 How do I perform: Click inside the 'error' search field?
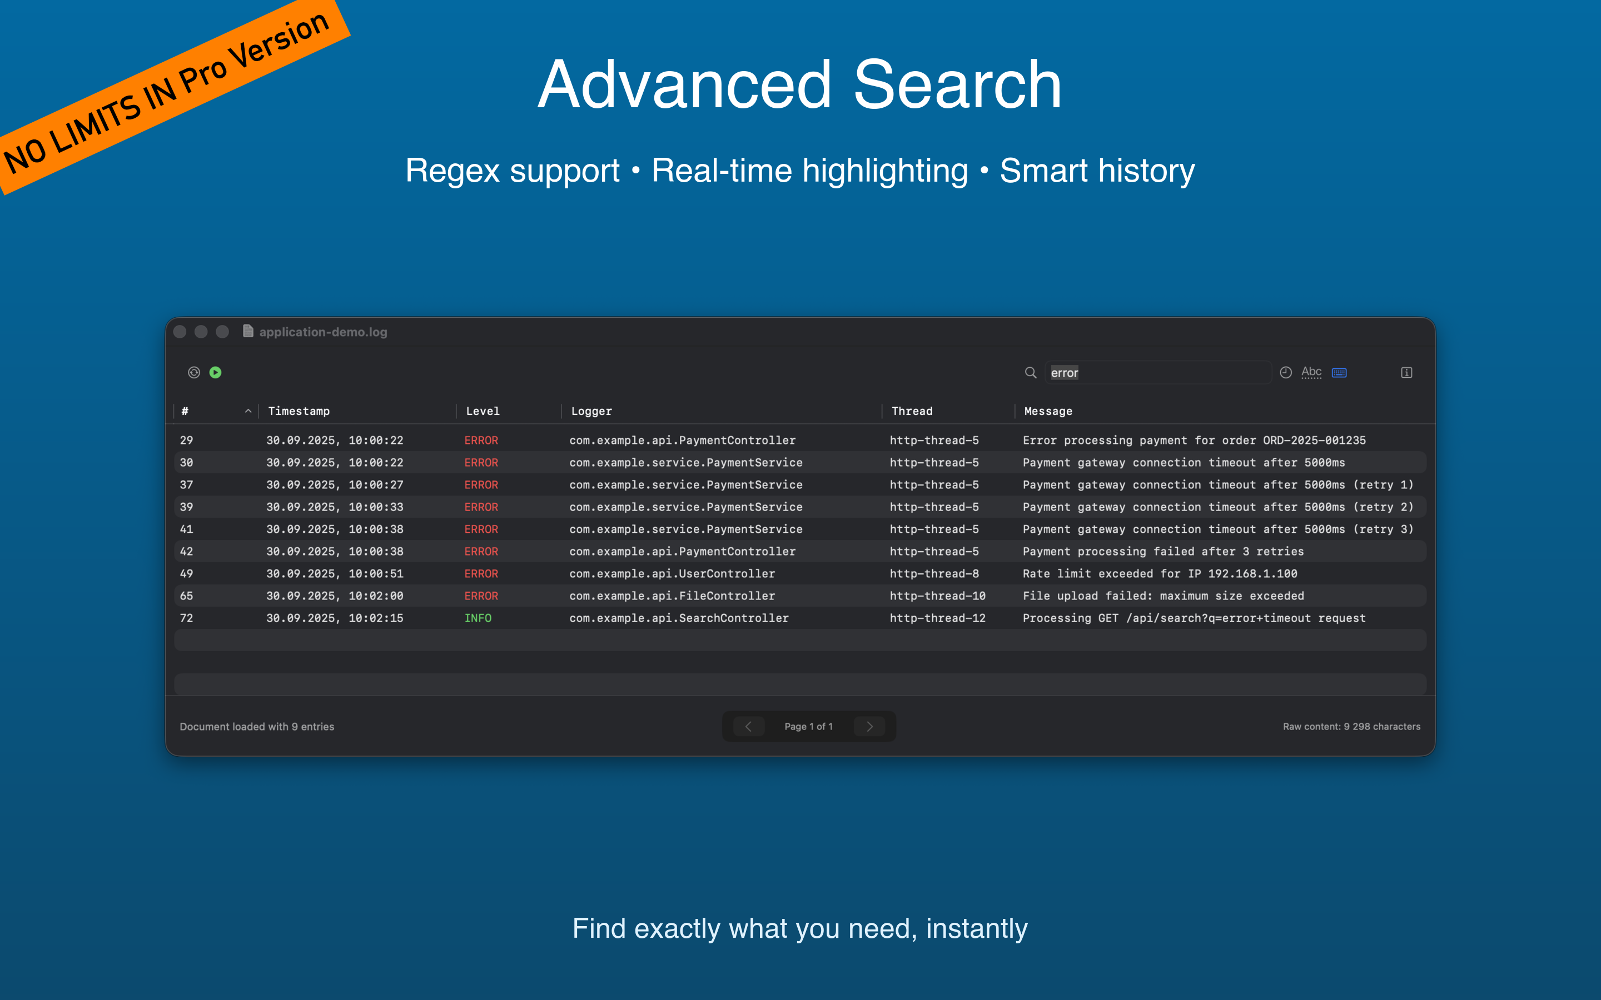tap(1158, 372)
